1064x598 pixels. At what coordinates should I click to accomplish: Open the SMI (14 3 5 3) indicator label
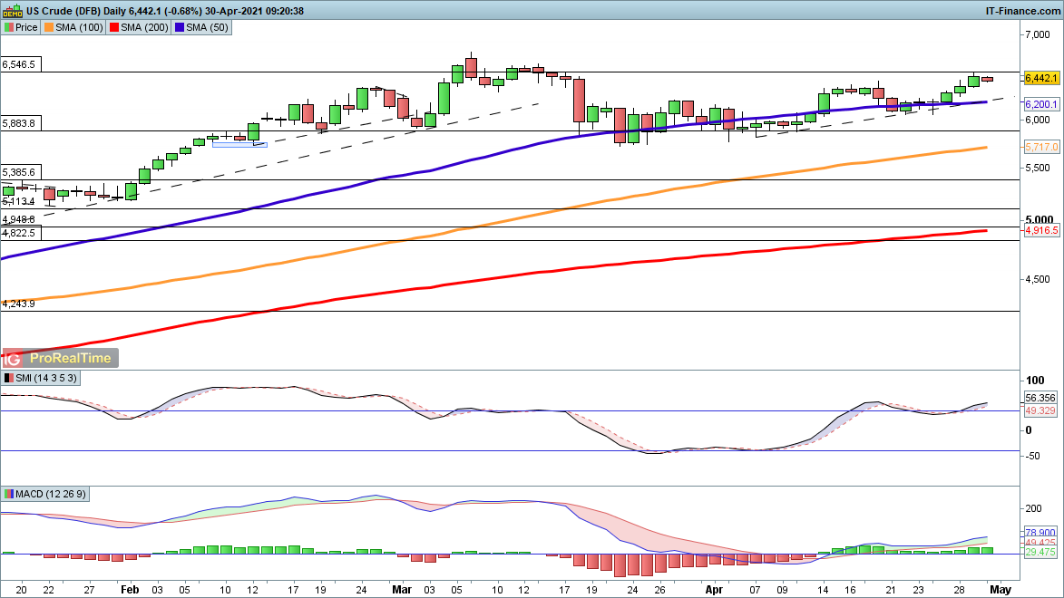(46, 379)
